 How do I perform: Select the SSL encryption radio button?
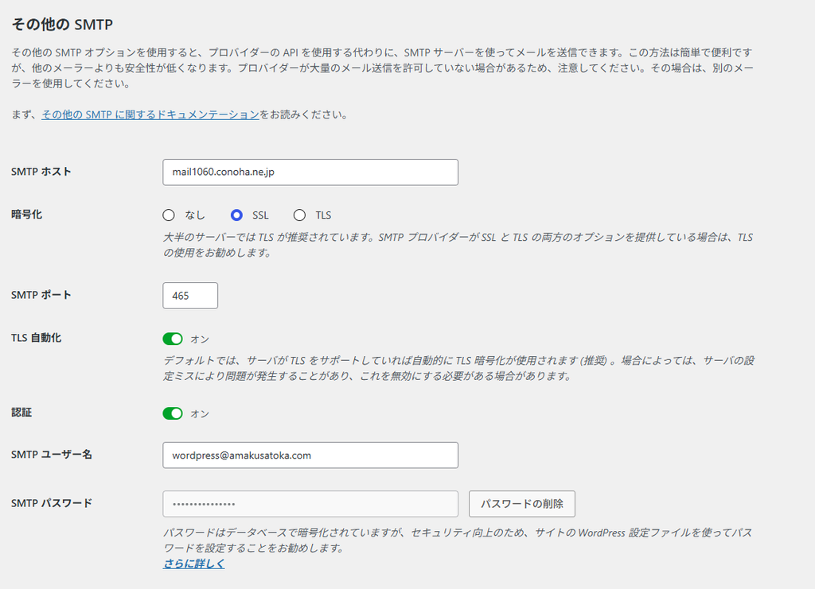tap(236, 215)
